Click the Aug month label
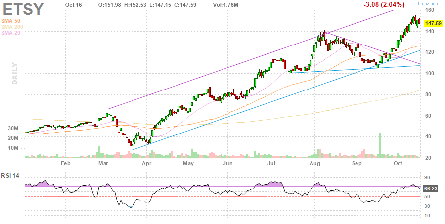The width and height of the screenshot is (445, 224). point(315,164)
